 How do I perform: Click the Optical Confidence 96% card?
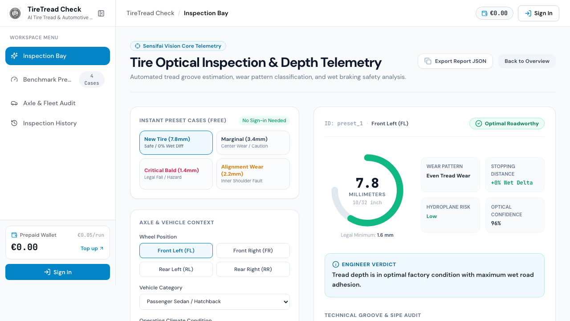(x=515, y=215)
